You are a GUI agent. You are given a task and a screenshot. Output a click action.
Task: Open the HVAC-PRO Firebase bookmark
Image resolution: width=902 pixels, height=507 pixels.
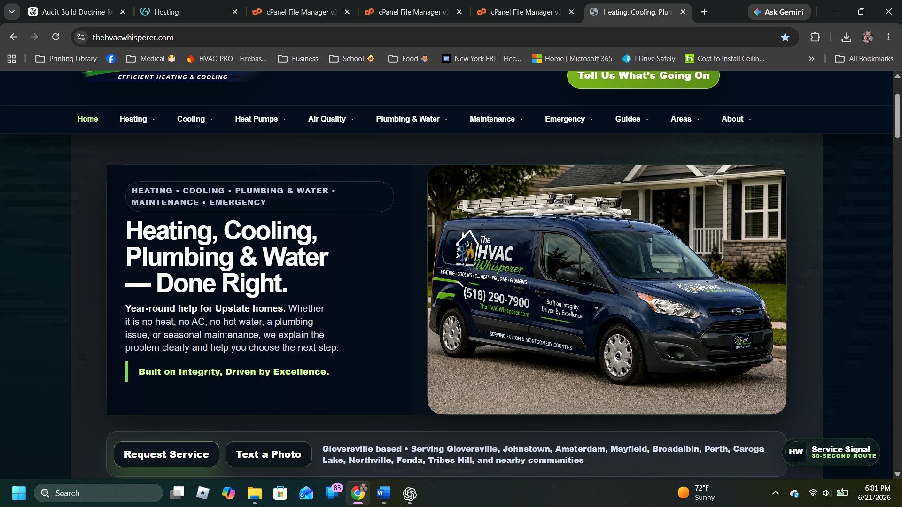(227, 59)
